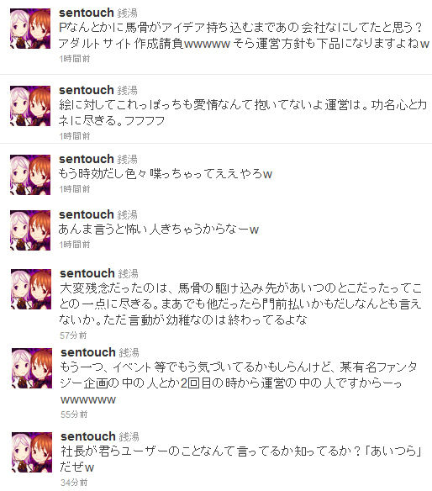Open the 1時間前 timestamp under もう時効だし tweet
The image size is (432, 491).
[x=75, y=189]
